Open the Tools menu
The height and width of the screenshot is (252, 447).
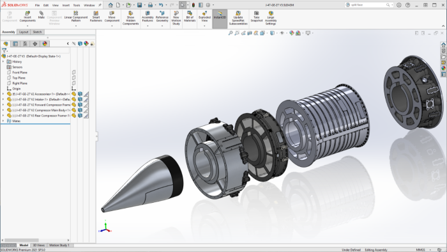coord(77,5)
